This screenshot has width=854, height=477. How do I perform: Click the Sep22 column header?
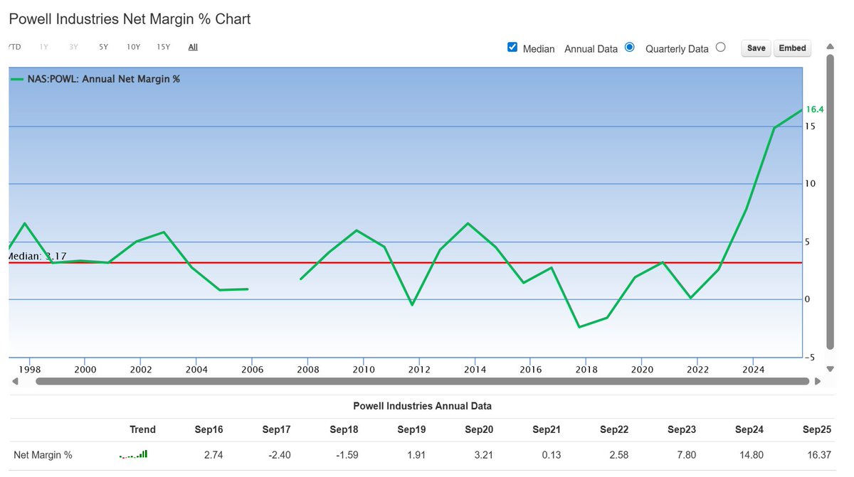click(614, 429)
